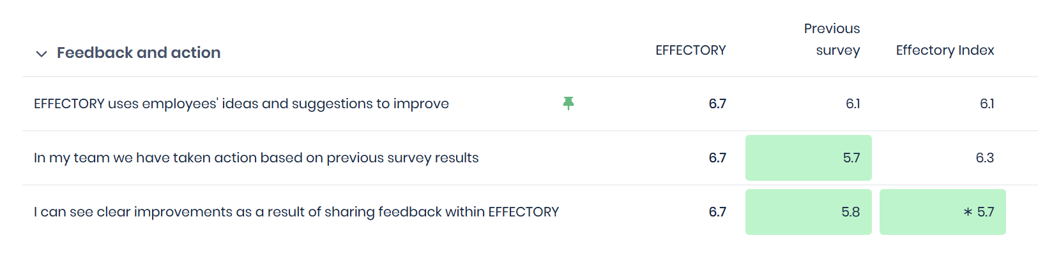Click the EFFECTORY column header

point(691,50)
